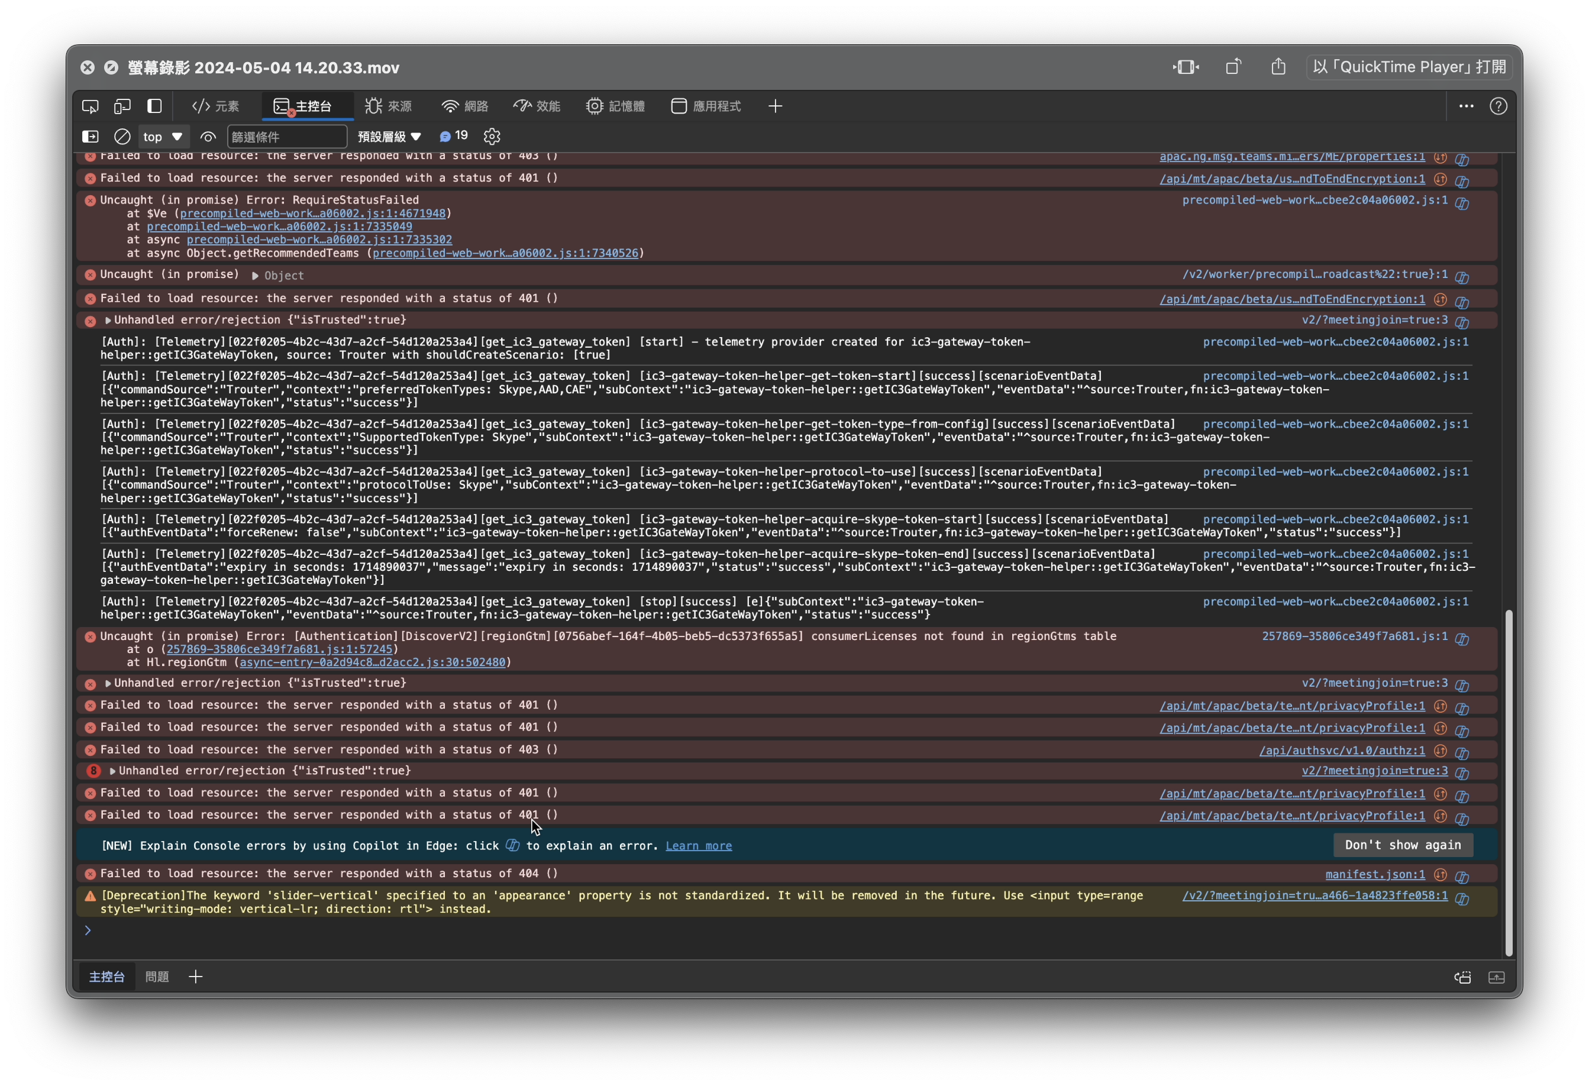Viewport: 1589px width, 1086px height.
Task: Expand the Object in the uncaught promise error
Action: click(x=255, y=276)
